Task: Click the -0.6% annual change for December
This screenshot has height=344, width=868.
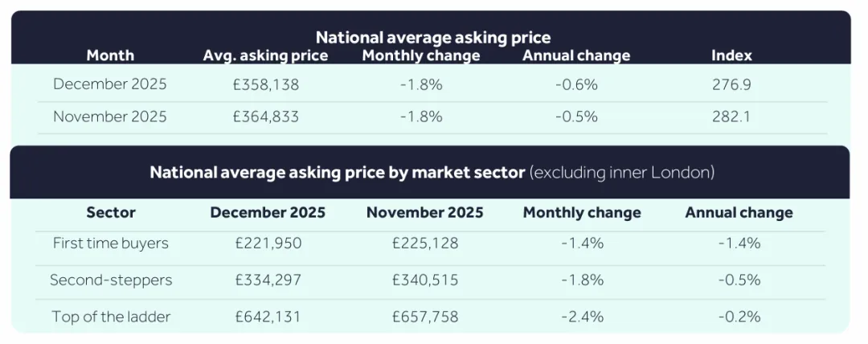Action: pyautogui.click(x=576, y=84)
